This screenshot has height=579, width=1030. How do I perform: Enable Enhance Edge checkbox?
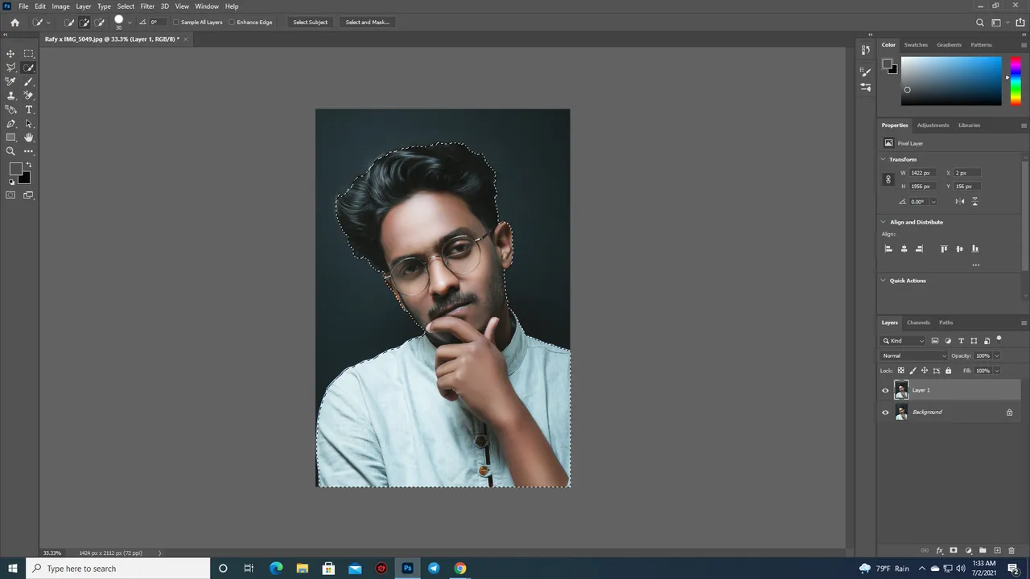(x=232, y=23)
